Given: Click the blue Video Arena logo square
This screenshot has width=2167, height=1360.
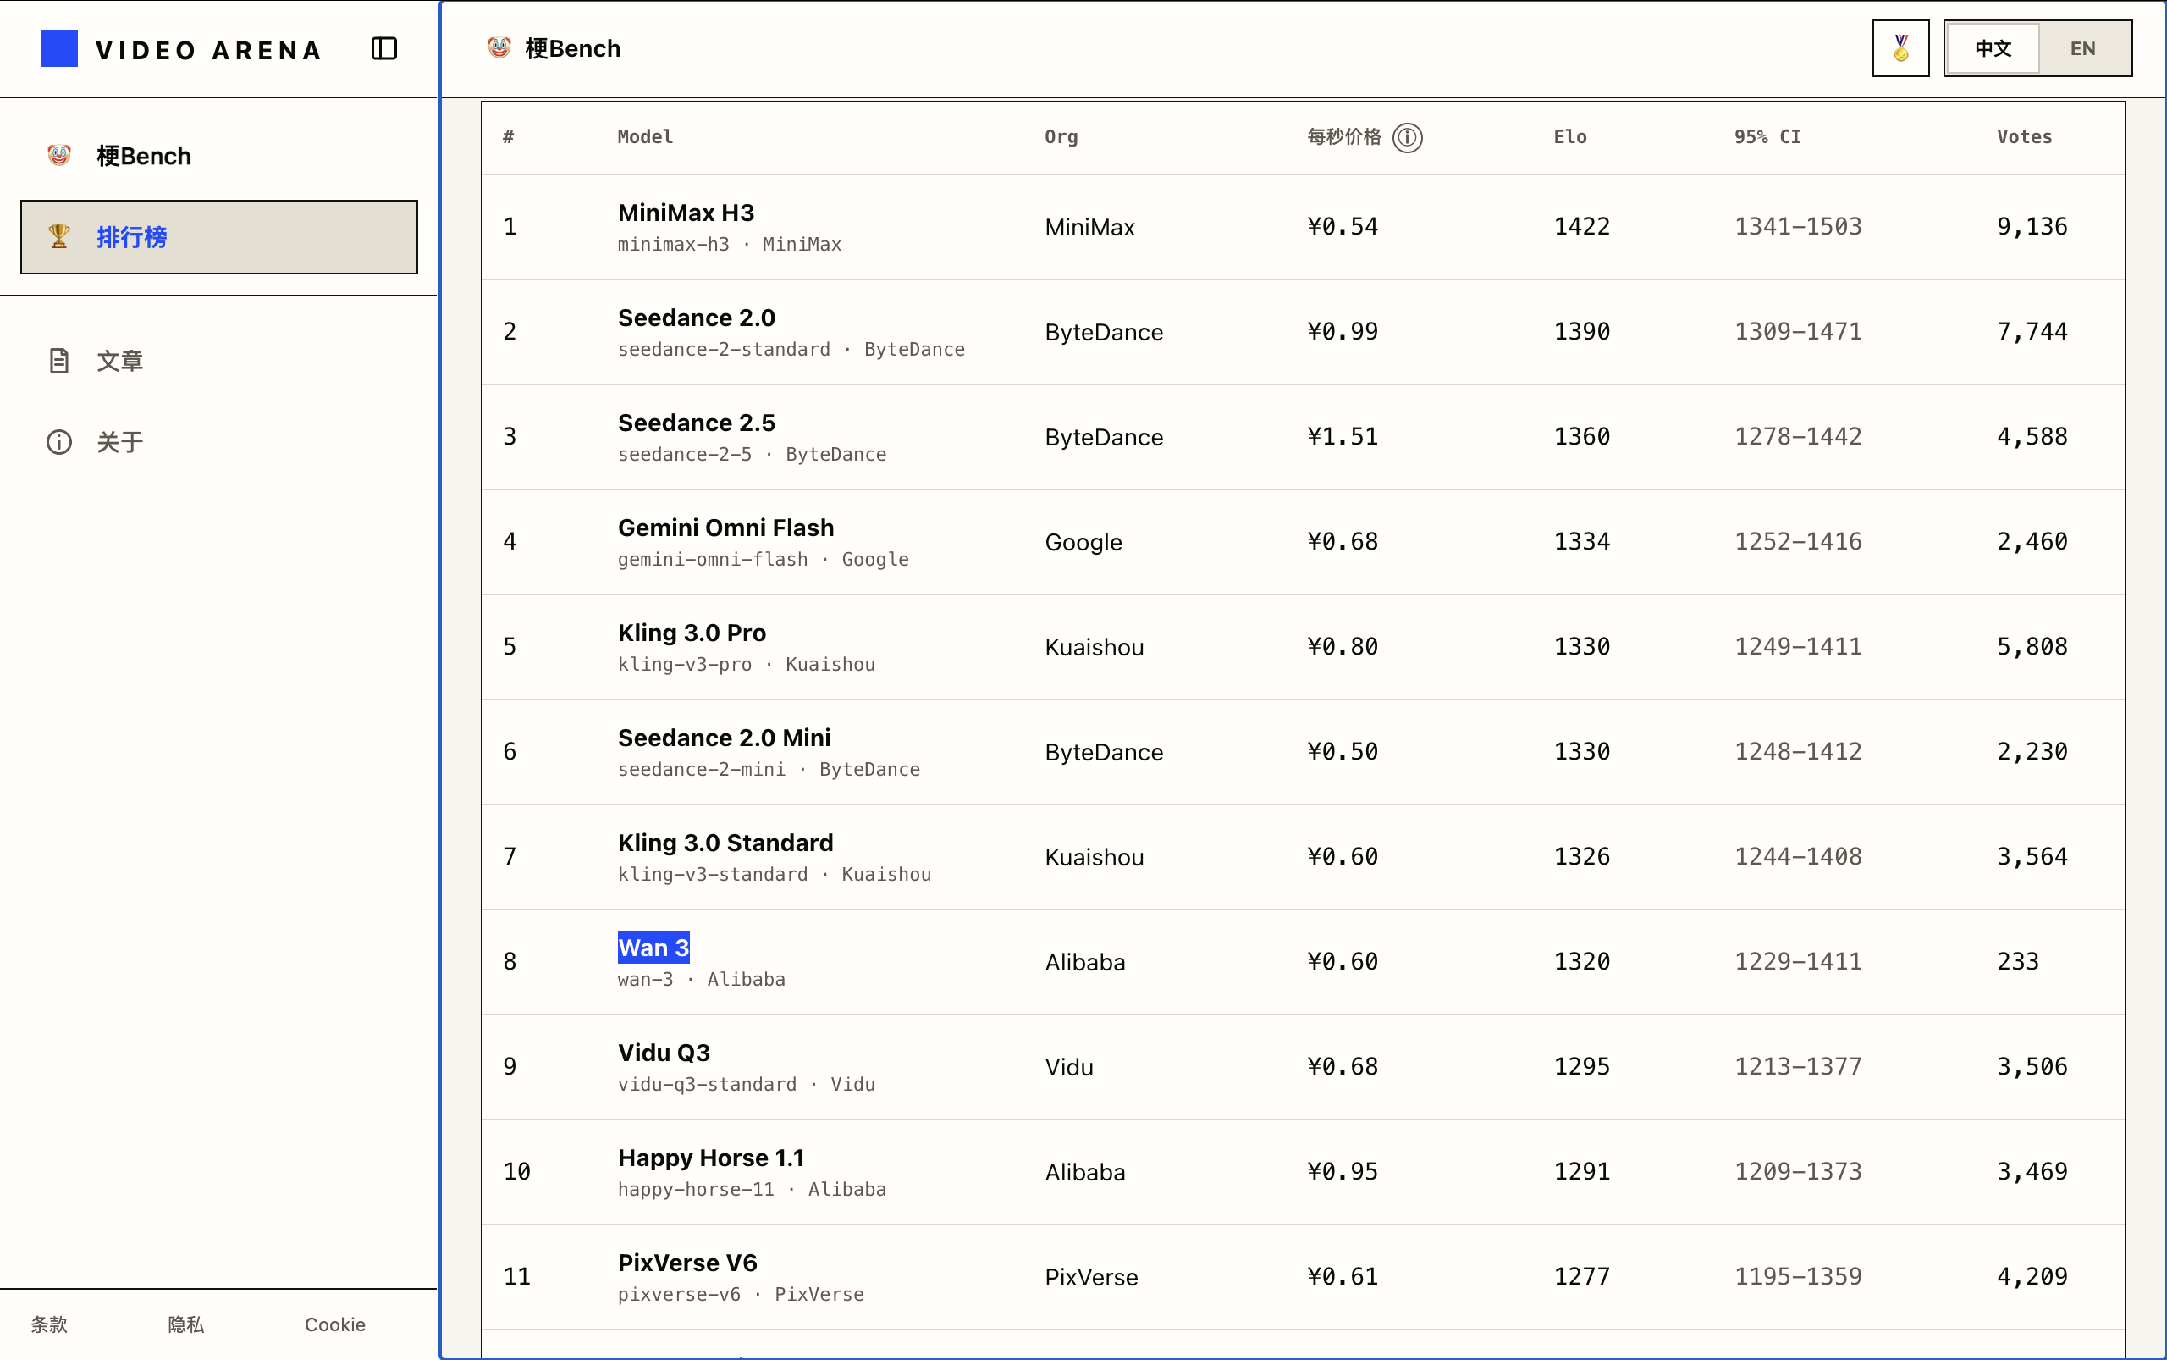Looking at the screenshot, I should (58, 48).
